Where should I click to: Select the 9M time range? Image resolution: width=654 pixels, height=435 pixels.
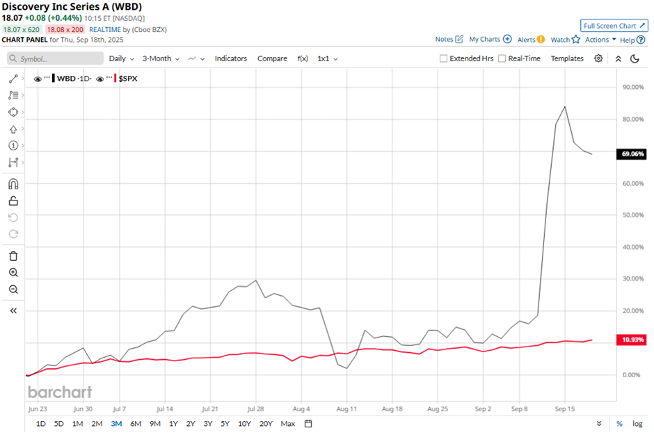(x=155, y=424)
